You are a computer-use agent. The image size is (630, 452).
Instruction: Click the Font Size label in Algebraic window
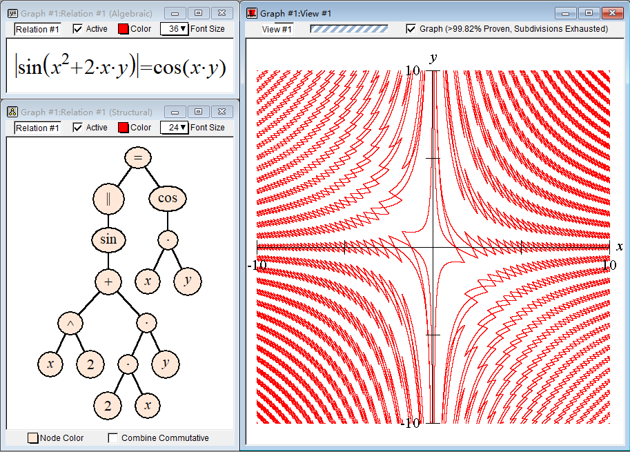207,29
